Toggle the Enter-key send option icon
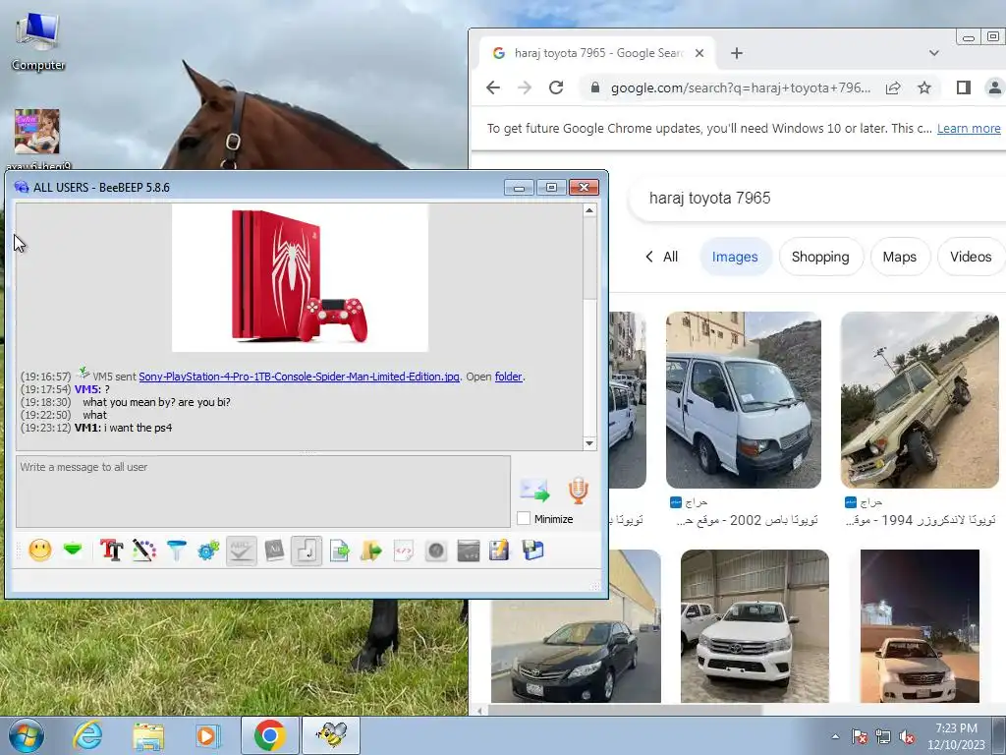Image resolution: width=1006 pixels, height=755 pixels. coord(307,551)
